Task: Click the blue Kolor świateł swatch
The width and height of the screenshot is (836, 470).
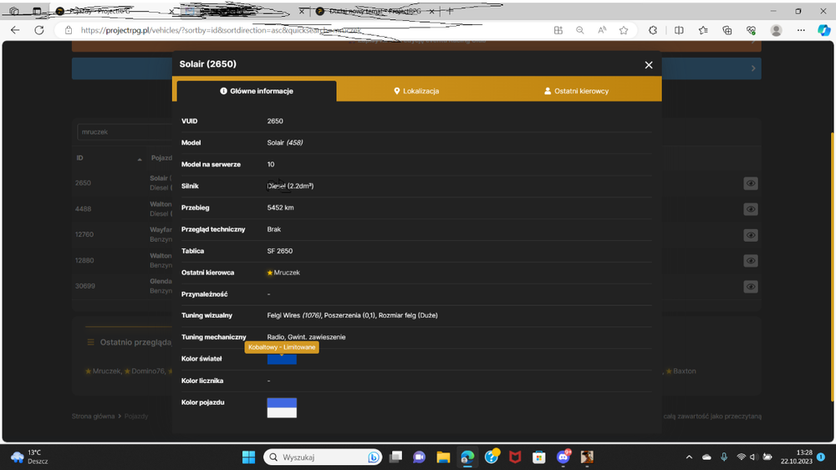Action: point(282,359)
